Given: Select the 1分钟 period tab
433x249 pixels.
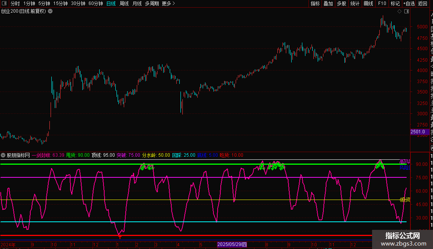Looking at the screenshot, I should (29, 3).
